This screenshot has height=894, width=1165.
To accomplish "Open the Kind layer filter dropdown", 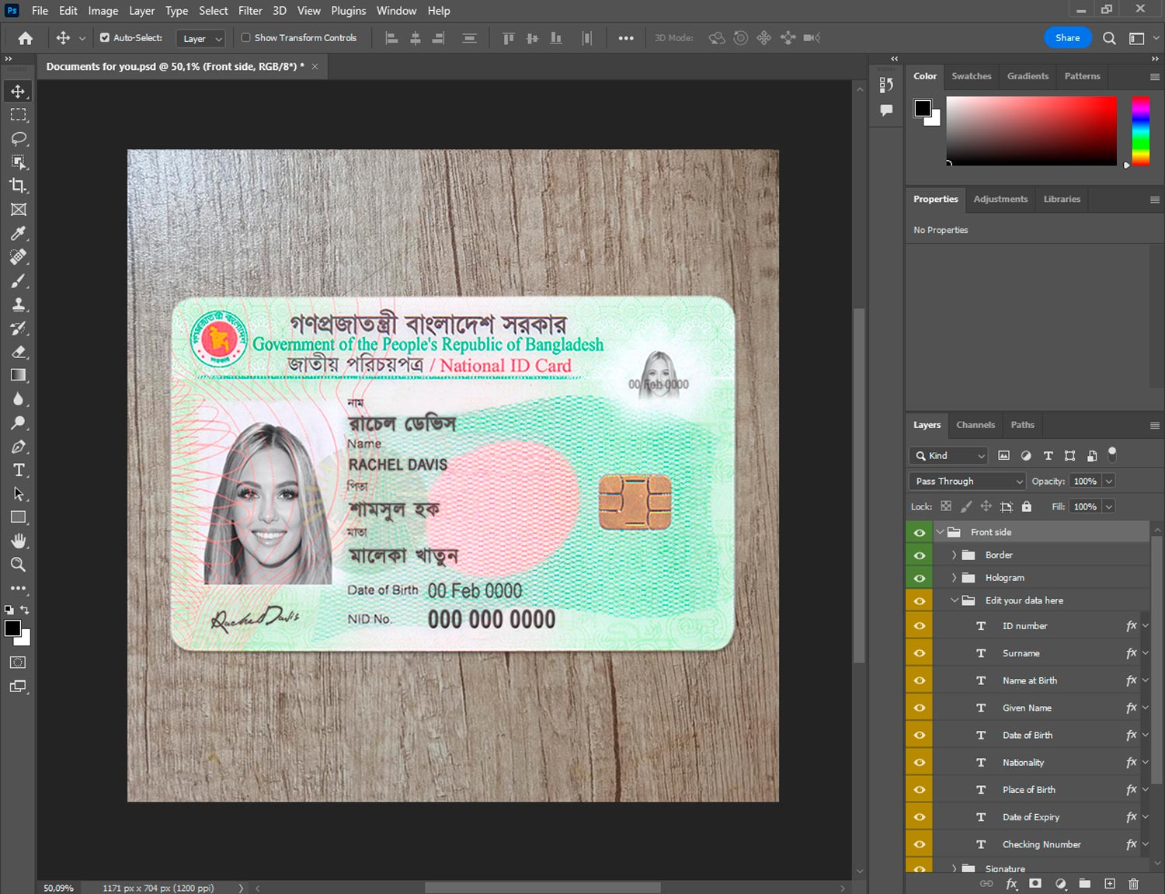I will point(948,456).
